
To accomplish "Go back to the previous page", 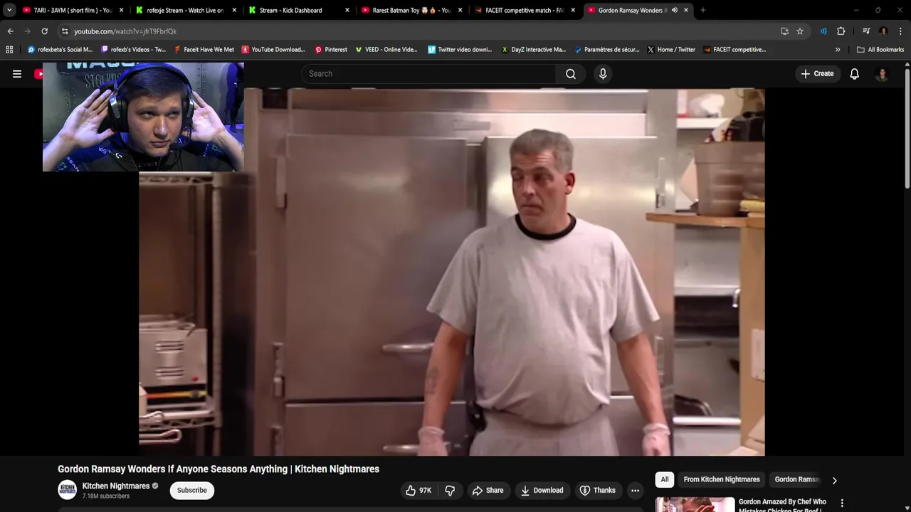I will (x=10, y=31).
